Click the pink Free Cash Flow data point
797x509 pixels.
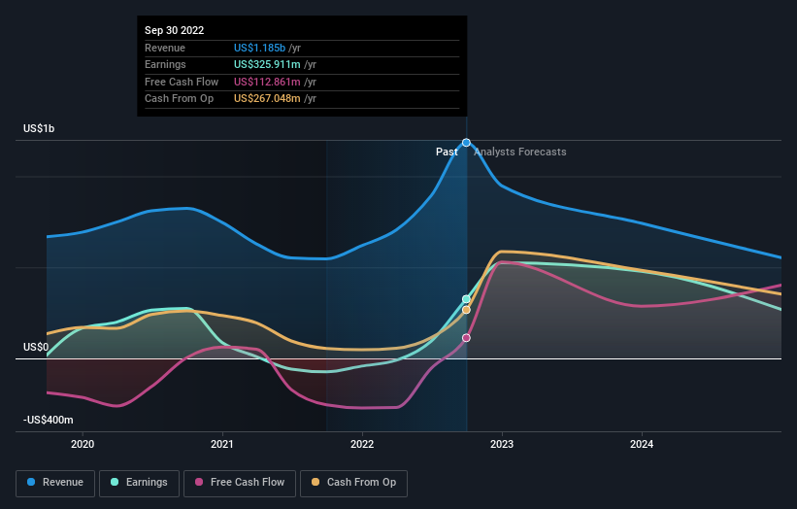point(466,338)
